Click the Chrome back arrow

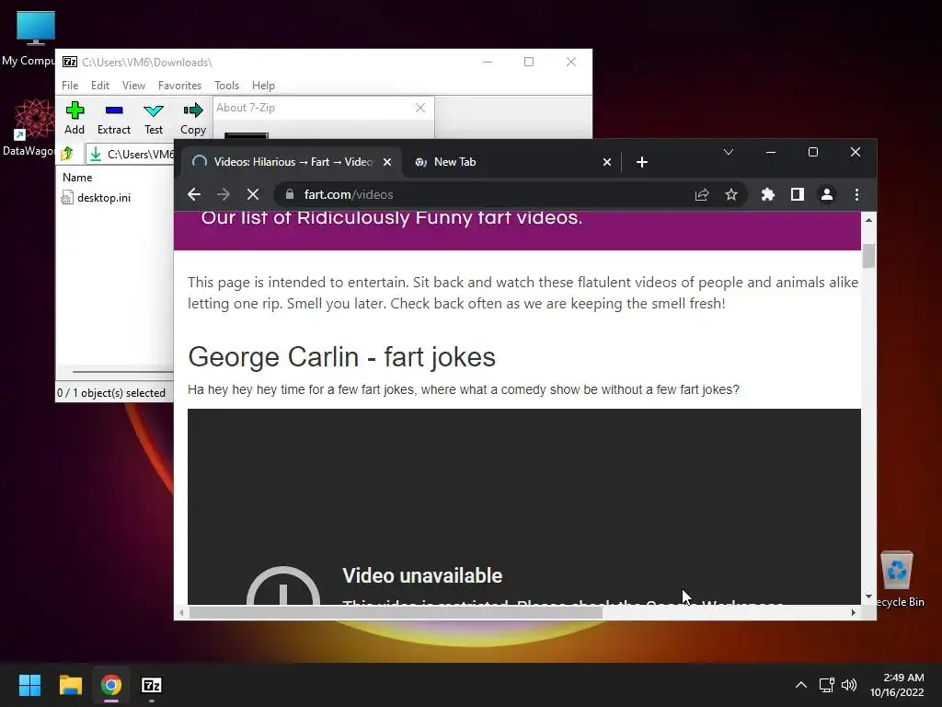click(193, 194)
